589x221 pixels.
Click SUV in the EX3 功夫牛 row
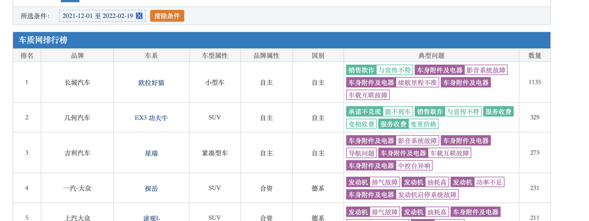(214, 118)
